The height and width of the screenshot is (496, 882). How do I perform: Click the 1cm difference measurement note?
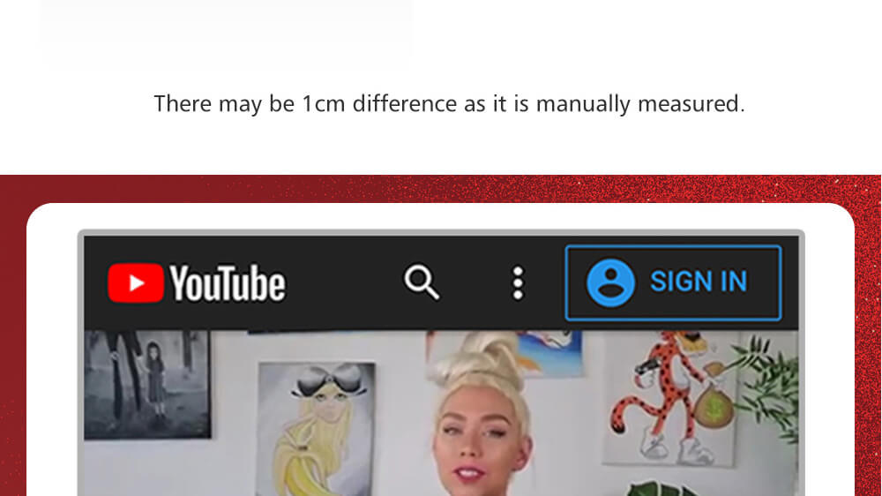coord(450,104)
